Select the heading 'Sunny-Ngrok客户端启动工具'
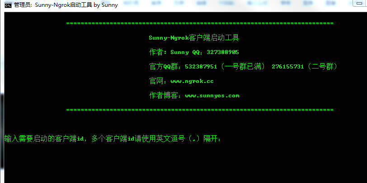 (194, 38)
